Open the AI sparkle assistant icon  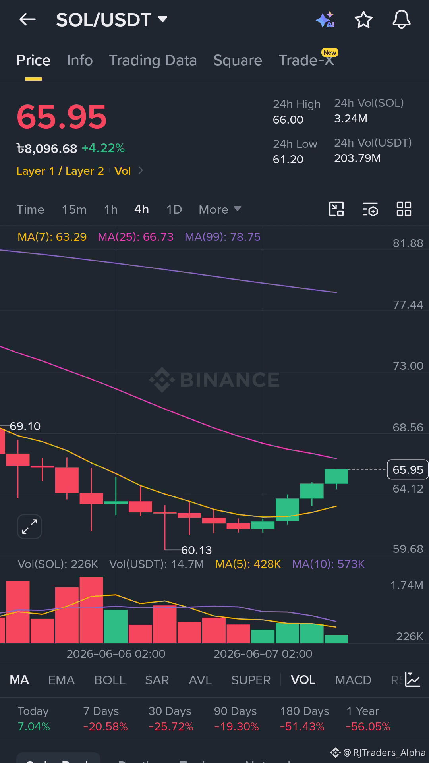pyautogui.click(x=325, y=19)
